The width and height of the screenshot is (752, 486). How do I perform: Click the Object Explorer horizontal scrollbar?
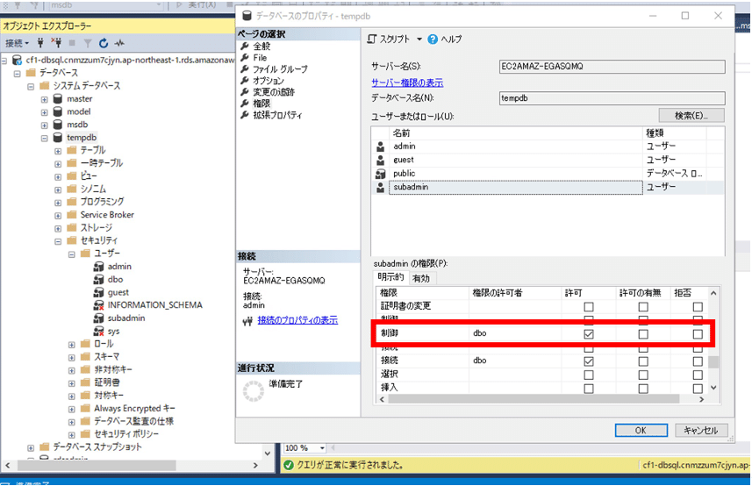[97, 466]
